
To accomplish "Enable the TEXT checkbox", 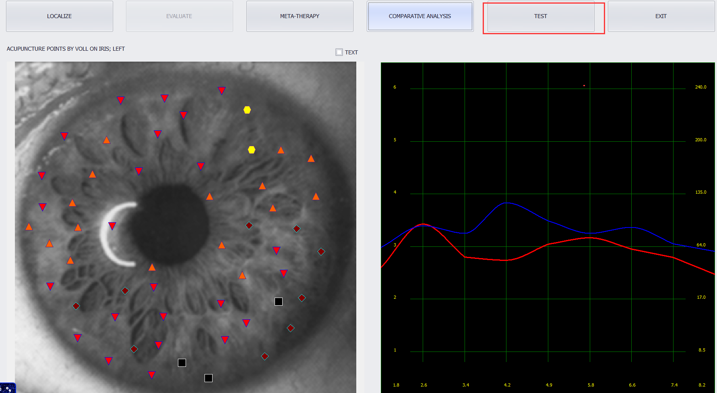I will coord(339,52).
